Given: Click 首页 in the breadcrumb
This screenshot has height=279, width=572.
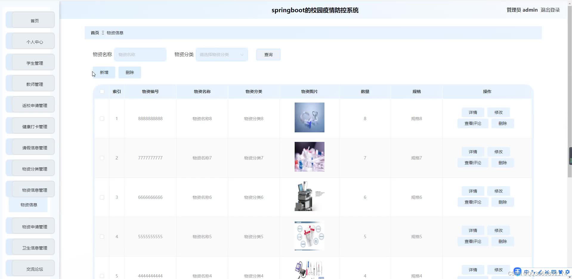Looking at the screenshot, I should tap(95, 33).
